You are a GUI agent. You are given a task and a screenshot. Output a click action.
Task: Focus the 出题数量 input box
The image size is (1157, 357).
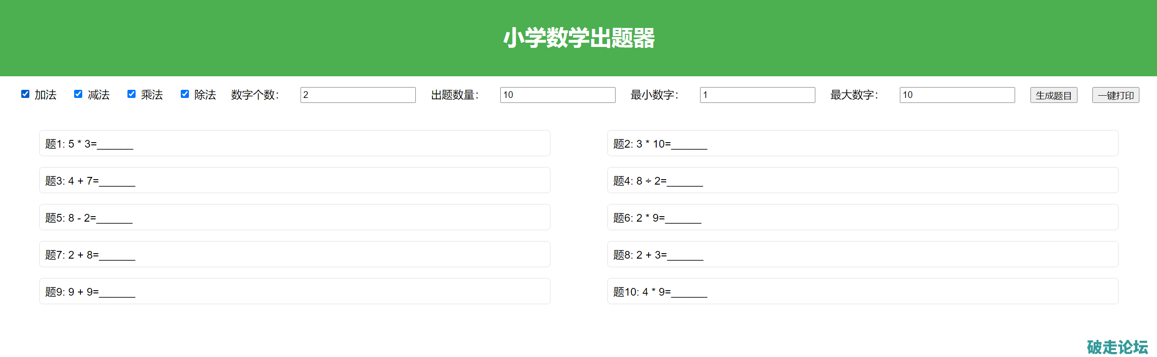[x=557, y=95]
